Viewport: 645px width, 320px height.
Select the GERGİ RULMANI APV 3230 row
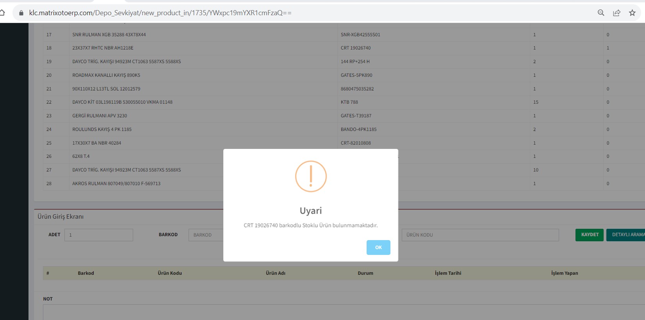click(100, 116)
